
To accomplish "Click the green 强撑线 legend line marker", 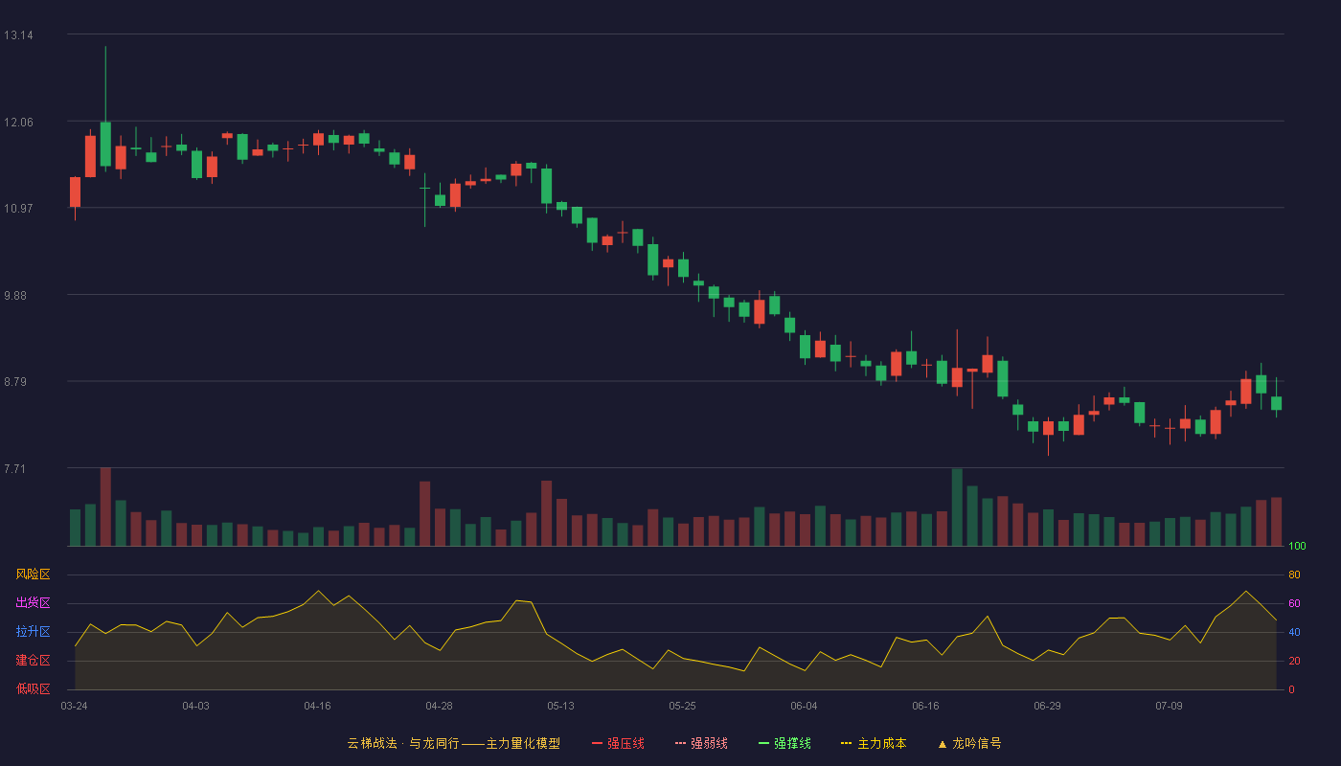I will coord(763,743).
